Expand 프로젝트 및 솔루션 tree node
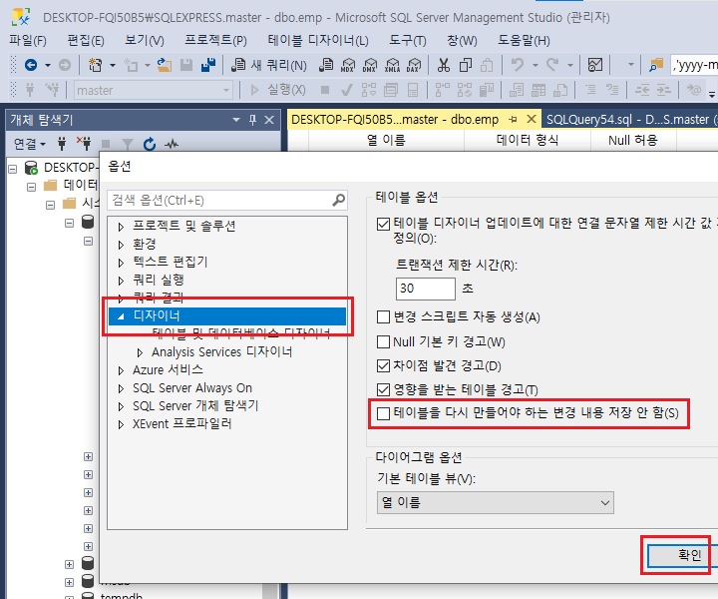718x599 pixels. point(121,227)
